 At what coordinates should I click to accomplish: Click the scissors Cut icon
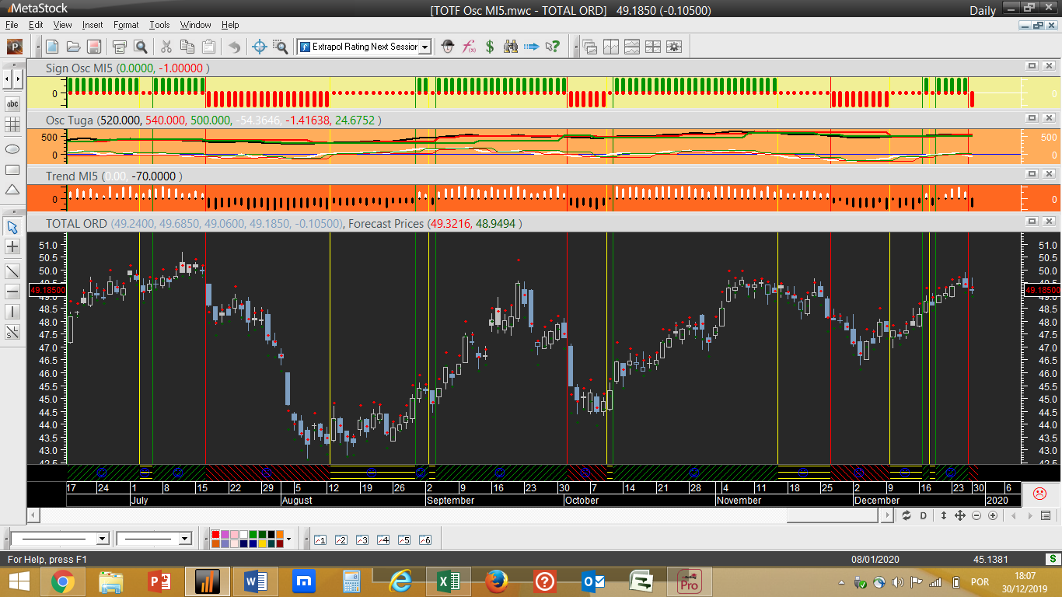166,47
